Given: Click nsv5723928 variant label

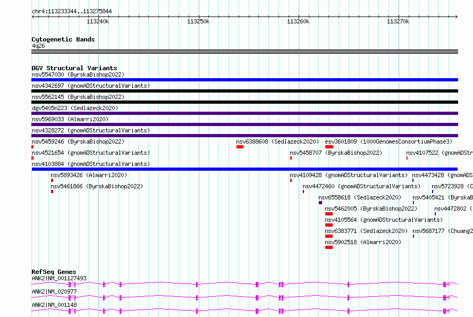Looking at the screenshot, I should tap(452, 186).
